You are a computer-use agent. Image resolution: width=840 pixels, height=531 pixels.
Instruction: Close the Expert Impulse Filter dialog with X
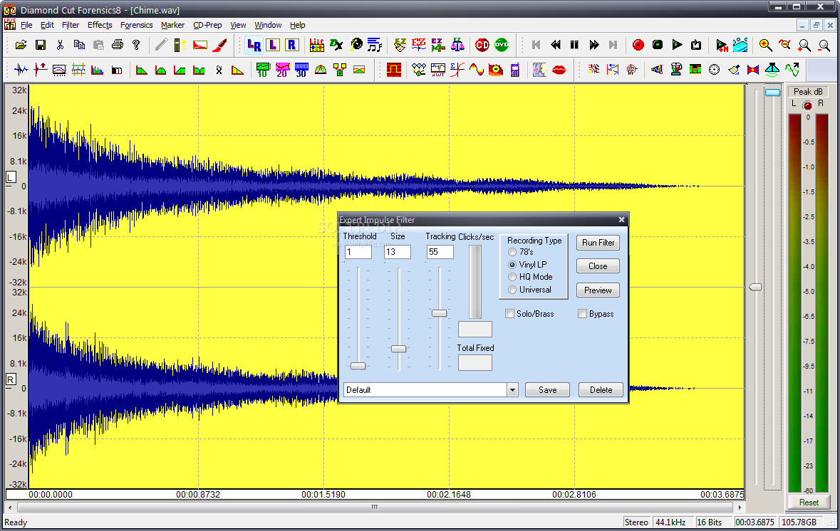pyautogui.click(x=621, y=220)
